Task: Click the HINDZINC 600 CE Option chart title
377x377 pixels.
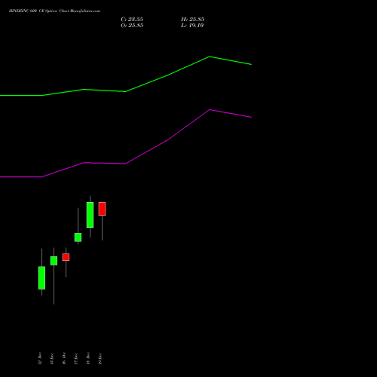Action: pyautogui.click(x=54, y=11)
